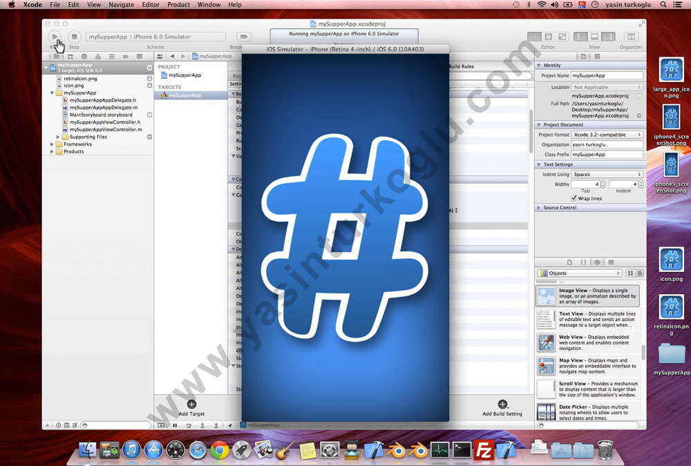The width and height of the screenshot is (691, 466).
Task: Open FileZilla from the Dock
Action: click(x=484, y=450)
